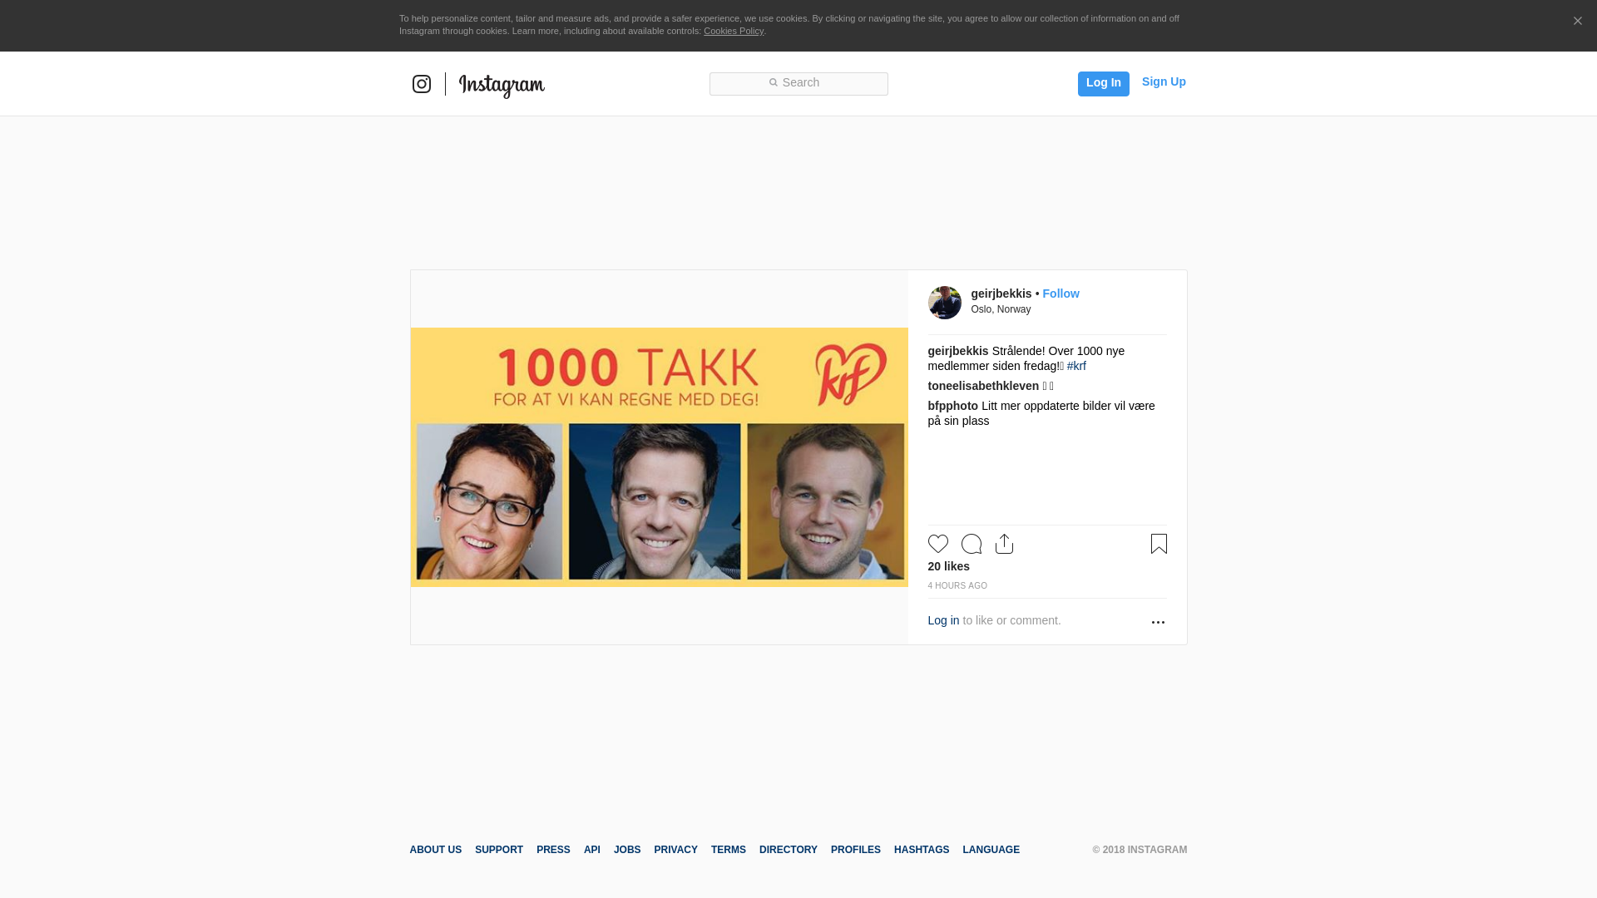The width and height of the screenshot is (1597, 898).
Task: Open Oslo, Norway location link
Action: (x=1001, y=309)
